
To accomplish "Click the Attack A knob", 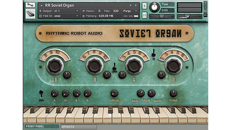I will coord(54,93).
